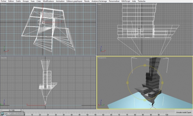Open the Rendu menu
Image resolution: width=193 pixels, height=116 pixels.
87,1
